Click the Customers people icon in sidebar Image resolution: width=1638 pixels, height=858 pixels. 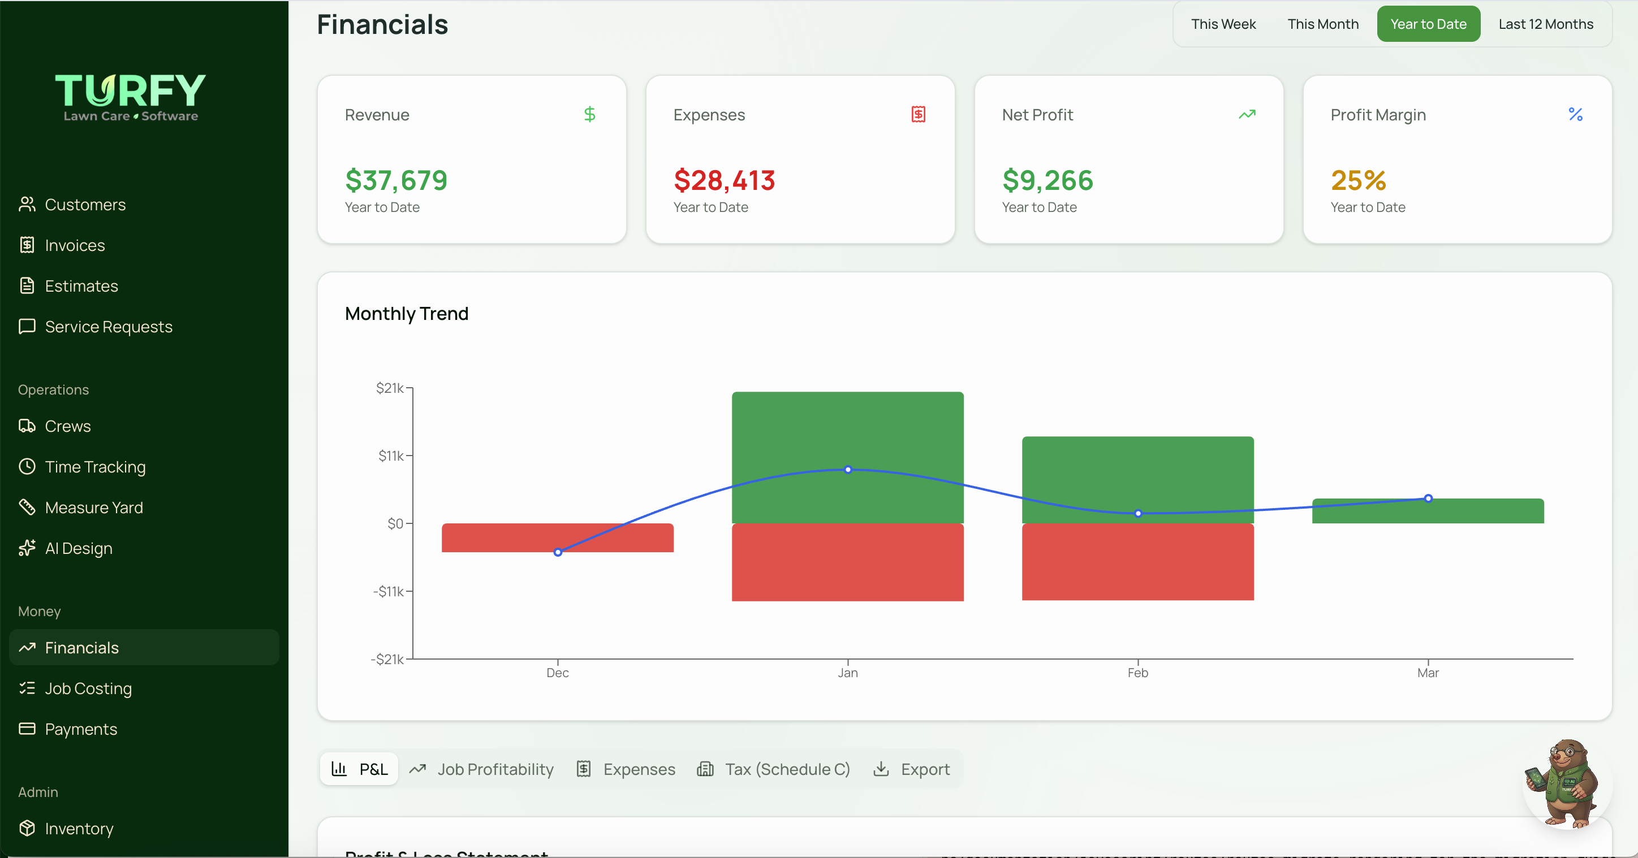click(x=27, y=204)
